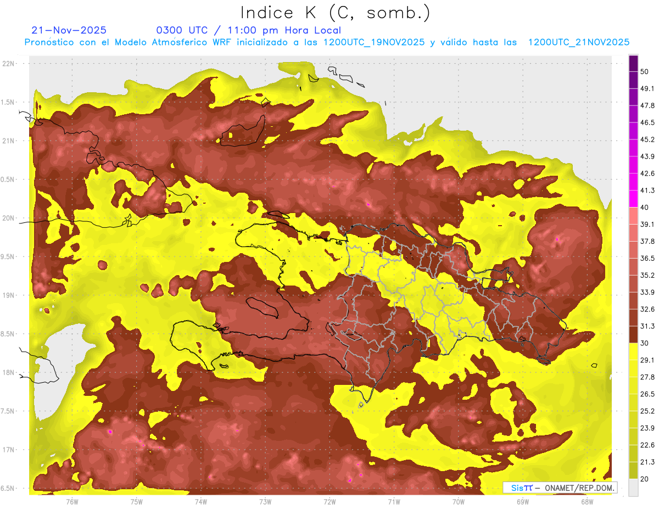Image resolution: width=659 pixels, height=509 pixels.
Task: Click the "75W" longitude axis label
Action: [x=137, y=501]
